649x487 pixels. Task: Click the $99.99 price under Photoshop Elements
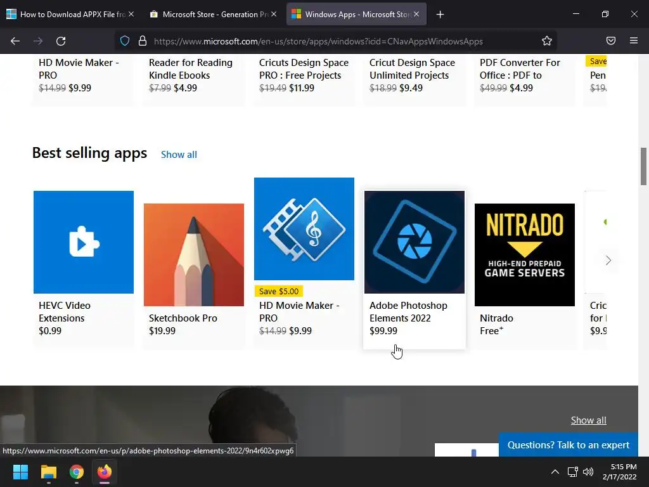coord(383,331)
